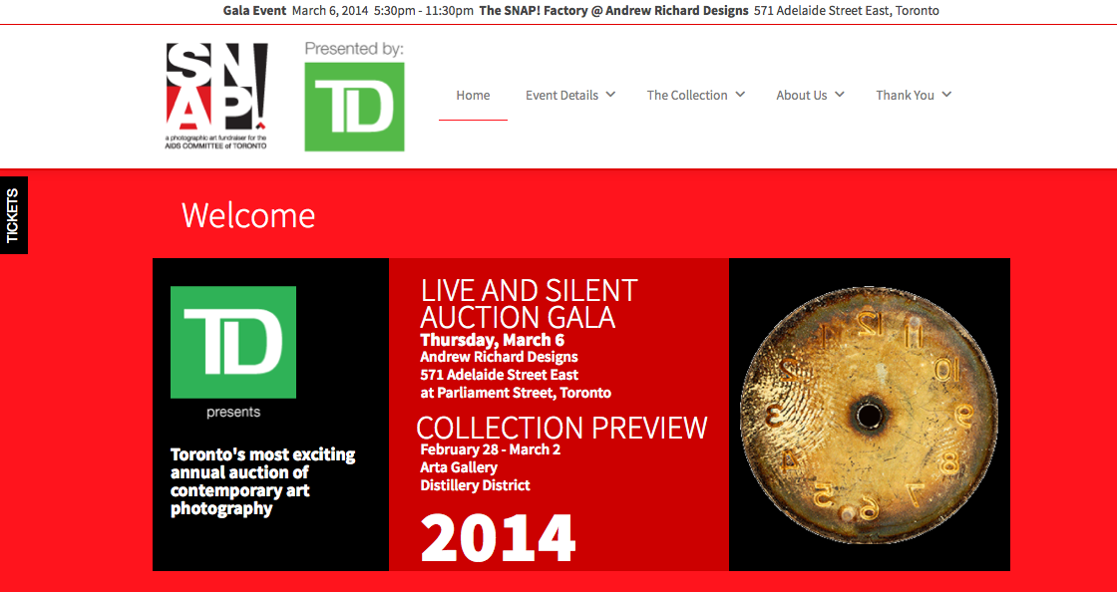This screenshot has width=1117, height=592.
Task: Open the Event Details menu
Action: coord(562,96)
